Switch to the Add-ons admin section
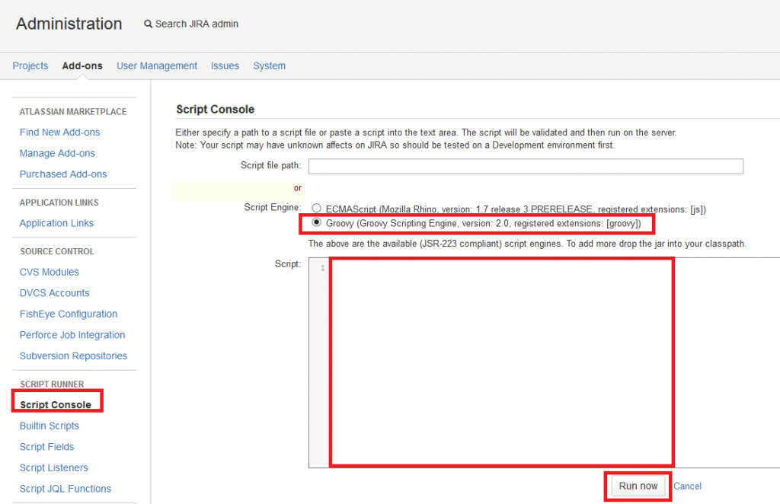 (x=82, y=65)
